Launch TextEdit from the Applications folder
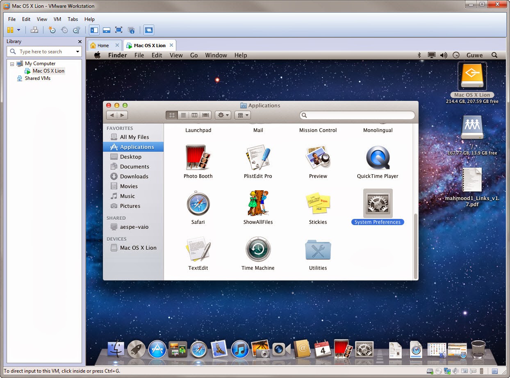This screenshot has height=378, width=510. point(198,249)
